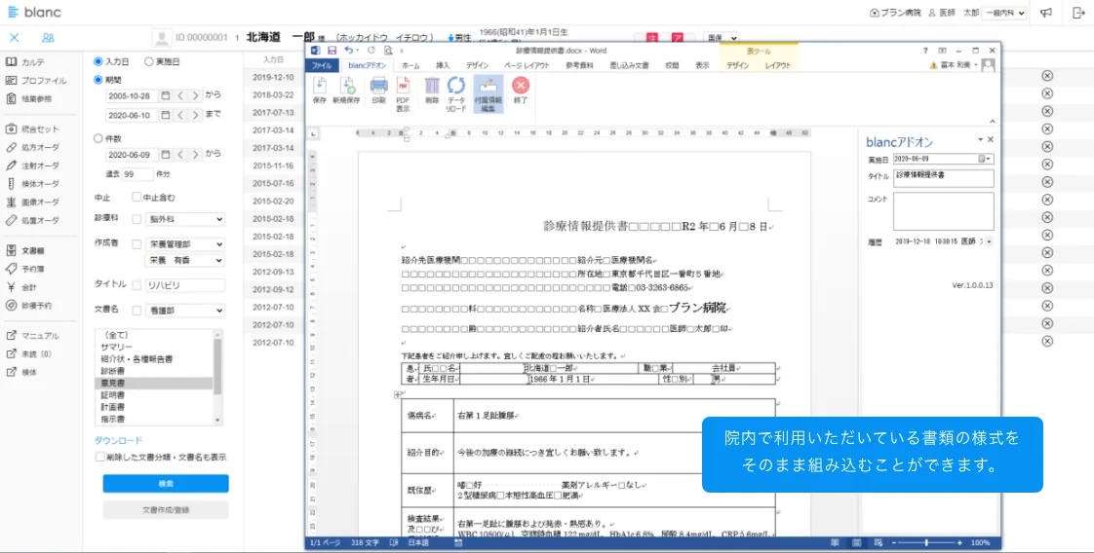Open ファイル tab in Word
Viewport: 1094px width, 553px height.
tap(322, 65)
